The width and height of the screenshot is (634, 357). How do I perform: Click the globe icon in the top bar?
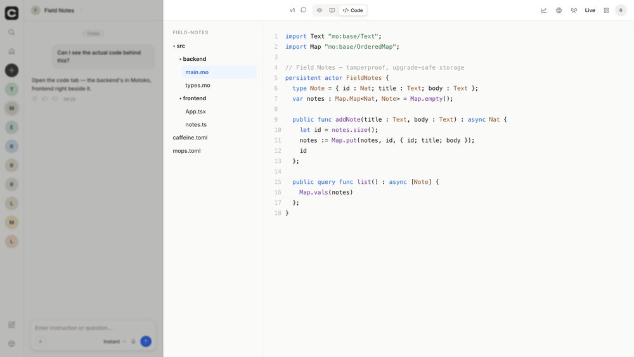tap(559, 11)
